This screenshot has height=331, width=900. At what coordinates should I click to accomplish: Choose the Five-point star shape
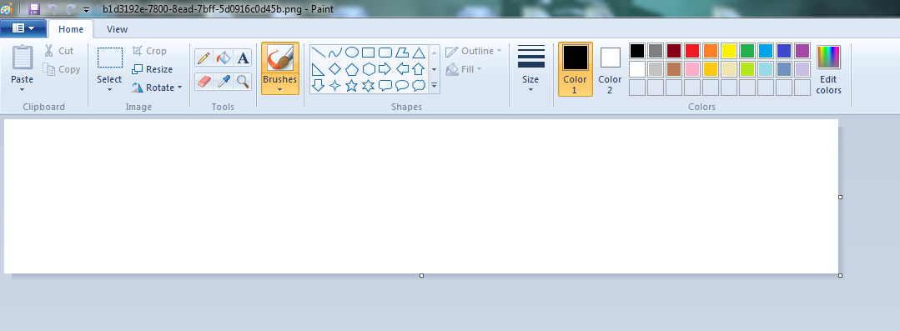tap(352, 86)
